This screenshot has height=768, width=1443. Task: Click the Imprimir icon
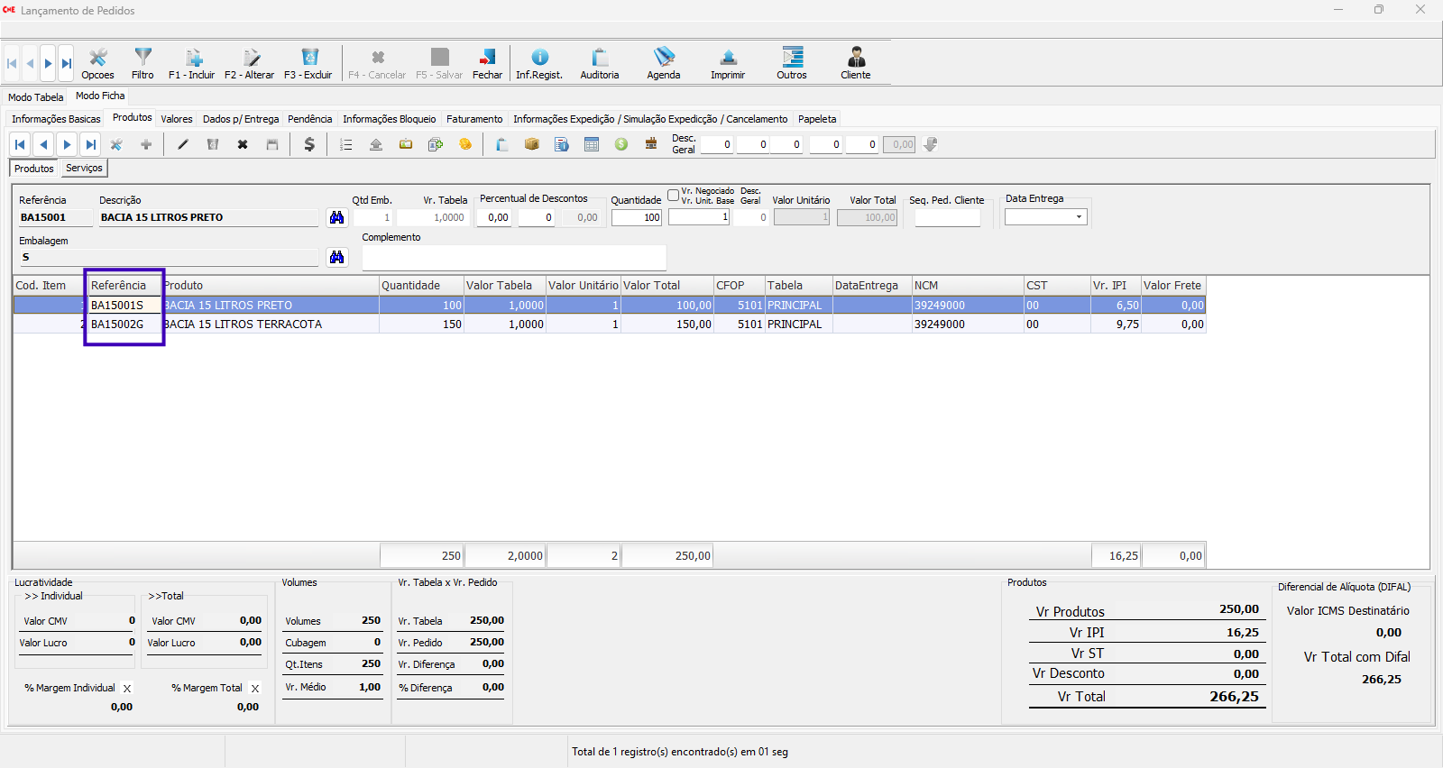coord(728,63)
